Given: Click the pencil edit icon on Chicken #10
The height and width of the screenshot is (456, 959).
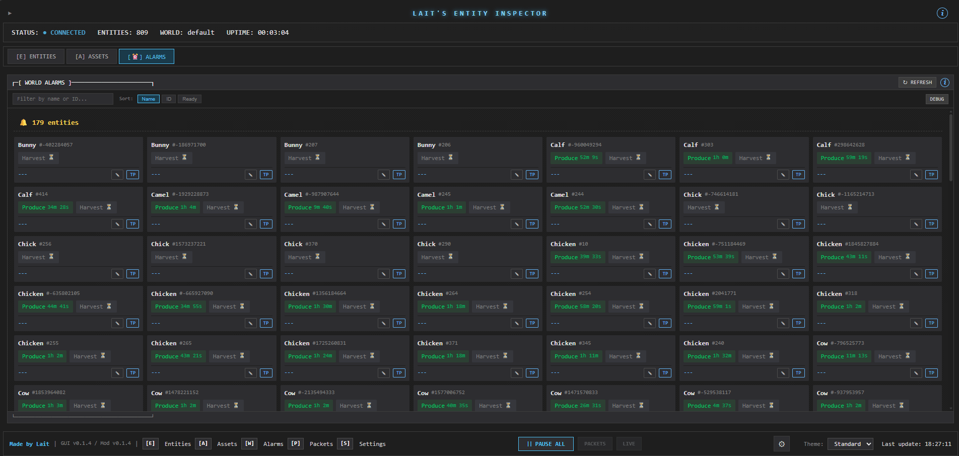Looking at the screenshot, I should (x=650, y=274).
